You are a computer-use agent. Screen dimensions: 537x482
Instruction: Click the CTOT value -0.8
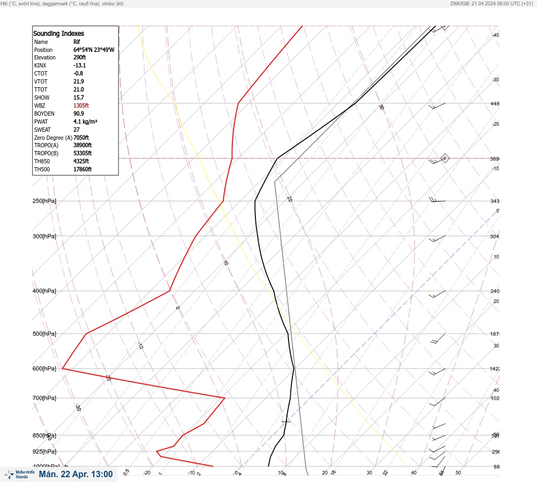point(78,73)
